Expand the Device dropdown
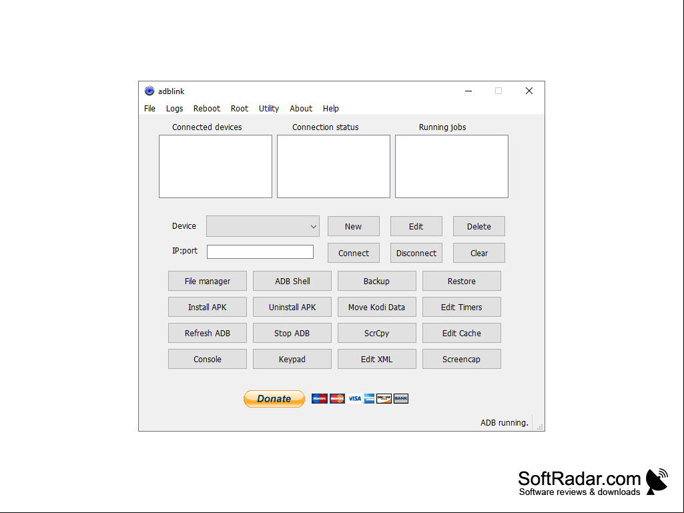684x513 pixels. (263, 226)
